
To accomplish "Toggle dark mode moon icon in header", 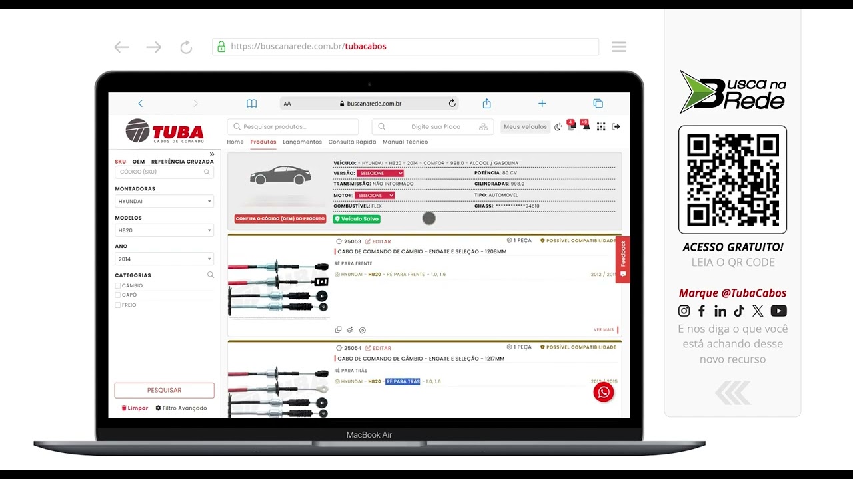I will click(558, 127).
